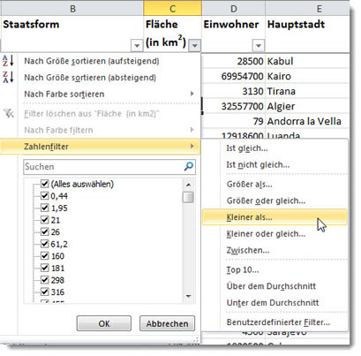Open the Staatsform column filter dropdown
The image size is (361, 356).
(137, 46)
